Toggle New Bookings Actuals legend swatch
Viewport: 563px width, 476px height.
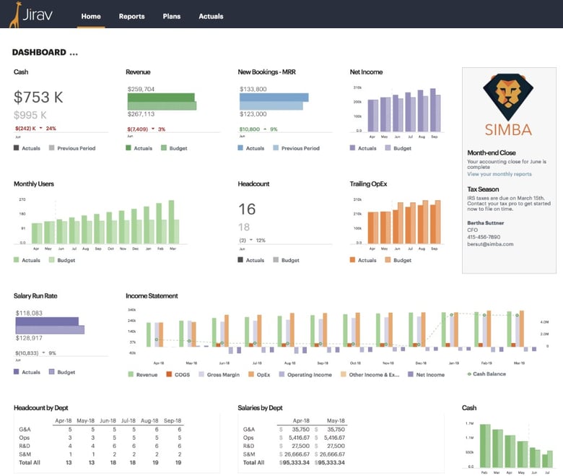pyautogui.click(x=240, y=147)
